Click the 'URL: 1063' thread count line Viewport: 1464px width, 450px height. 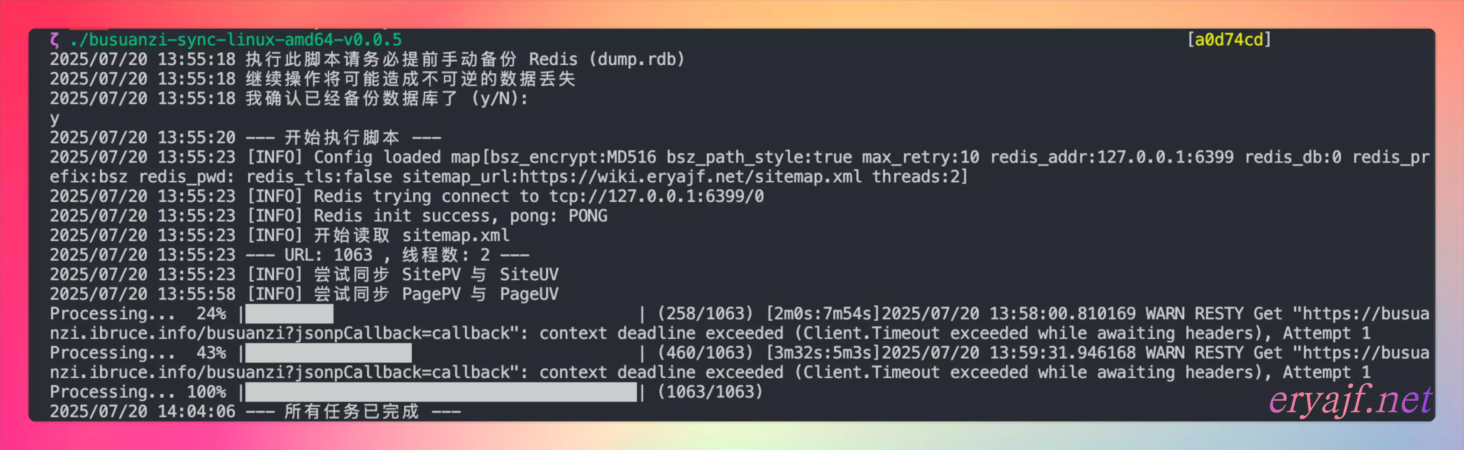point(289,255)
